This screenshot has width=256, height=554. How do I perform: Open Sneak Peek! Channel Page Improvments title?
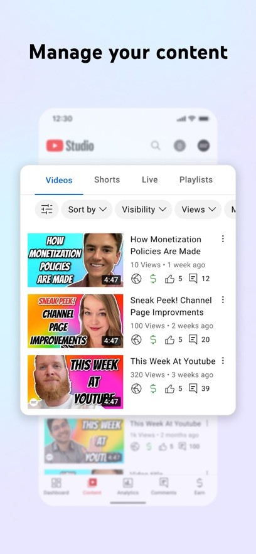171,306
